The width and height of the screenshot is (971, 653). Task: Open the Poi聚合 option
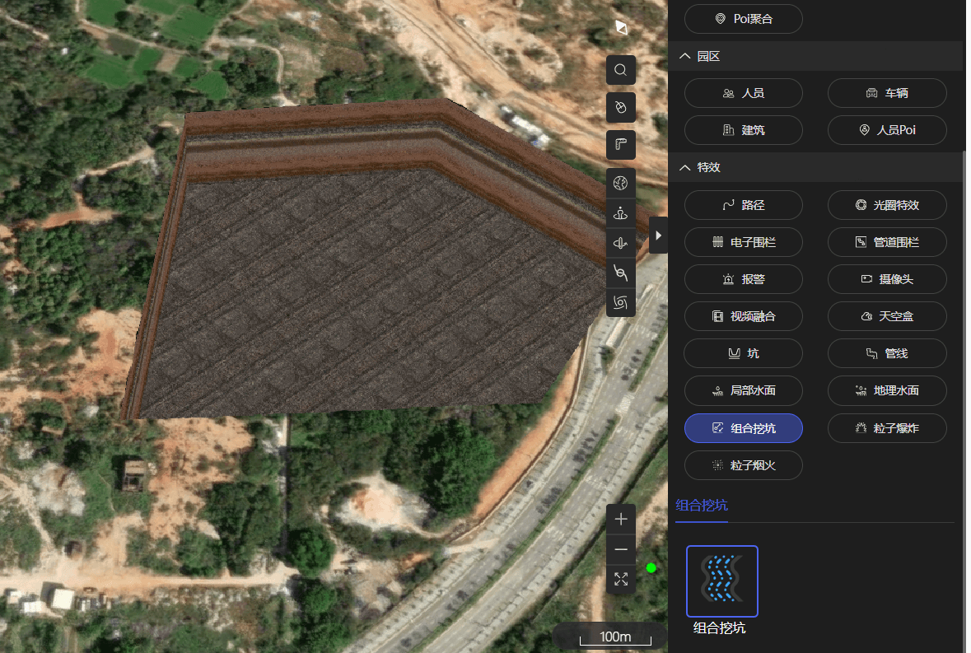pyautogui.click(x=743, y=19)
